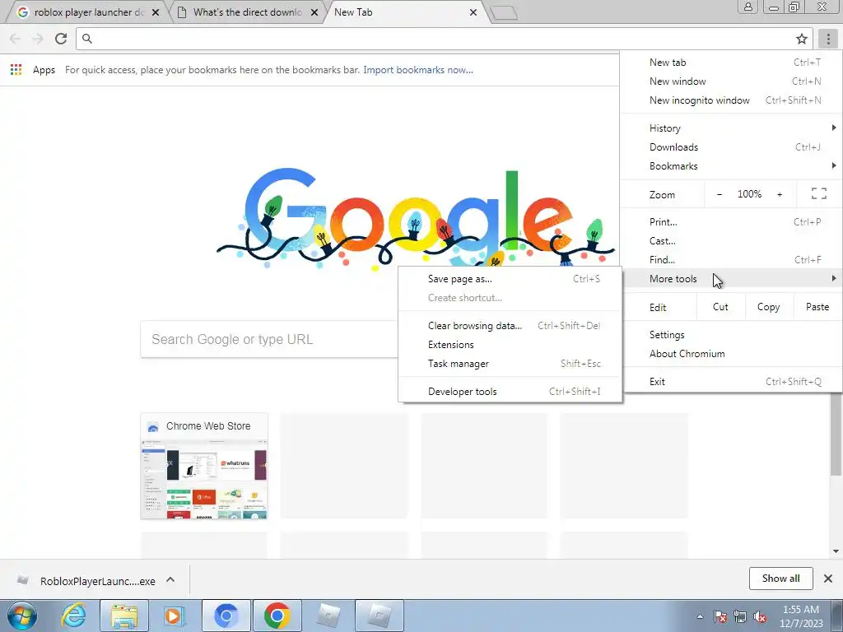The height and width of the screenshot is (632, 843).
Task: Open Downloads from the menu
Action: click(x=731, y=146)
